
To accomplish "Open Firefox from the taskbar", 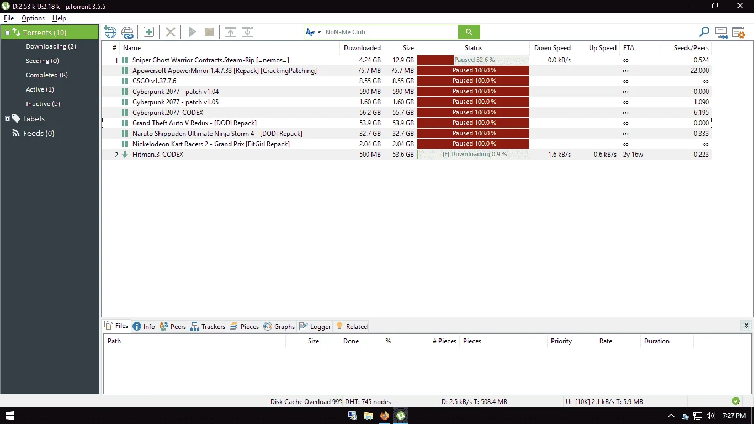I will point(385,416).
